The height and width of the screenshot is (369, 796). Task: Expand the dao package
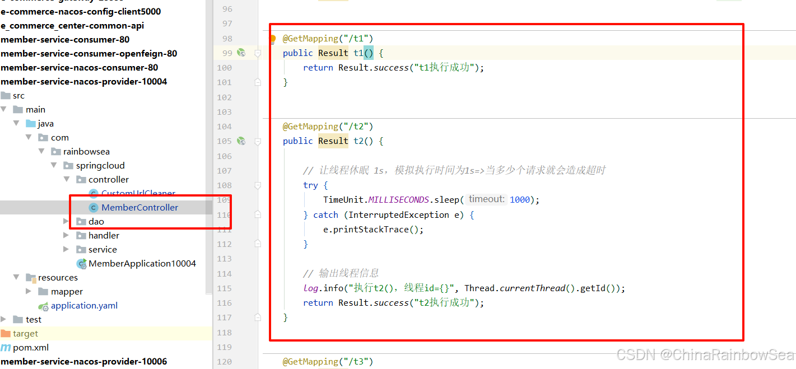click(x=66, y=221)
